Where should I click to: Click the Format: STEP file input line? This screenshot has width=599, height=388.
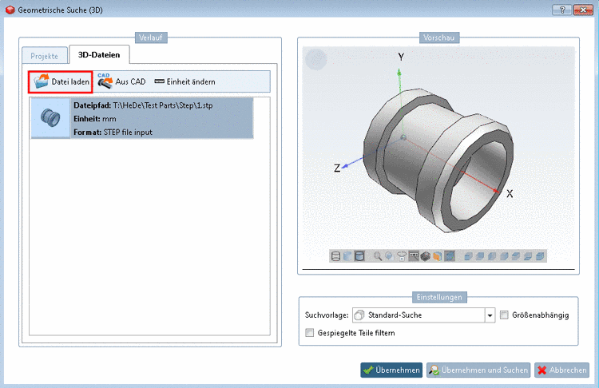click(x=113, y=133)
